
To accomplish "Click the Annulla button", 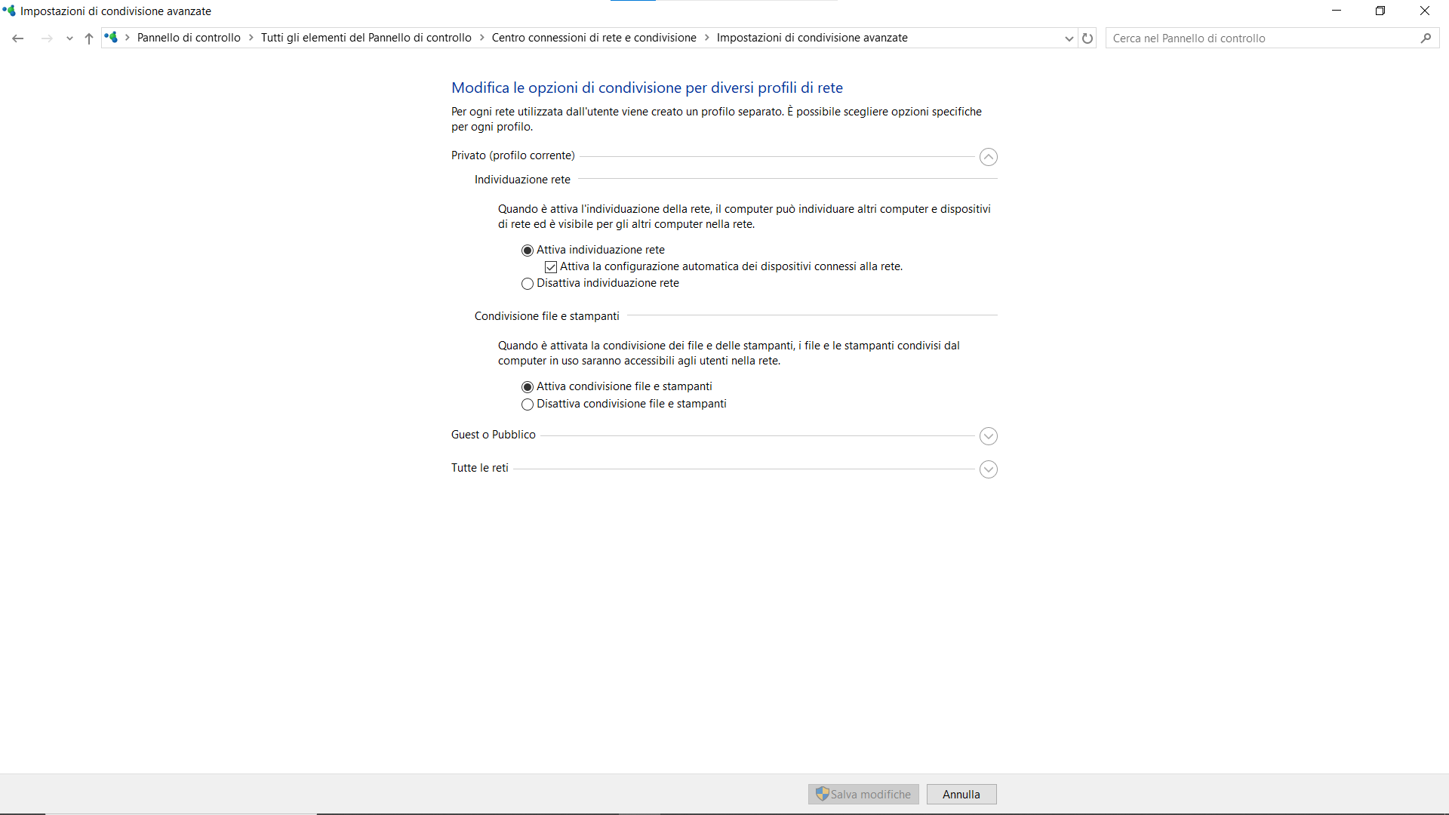I will [961, 794].
